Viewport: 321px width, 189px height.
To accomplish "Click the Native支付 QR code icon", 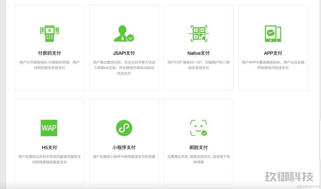I will pos(198,34).
